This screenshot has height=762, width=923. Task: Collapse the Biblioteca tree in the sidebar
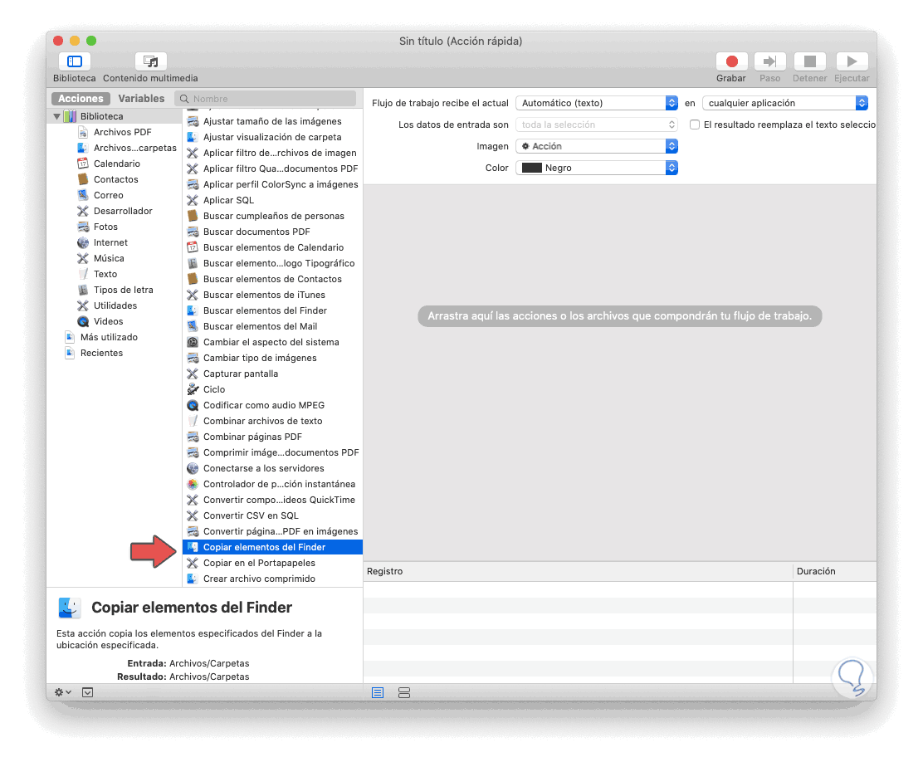pos(58,115)
